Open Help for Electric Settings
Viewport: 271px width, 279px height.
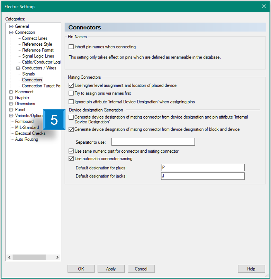251,269
